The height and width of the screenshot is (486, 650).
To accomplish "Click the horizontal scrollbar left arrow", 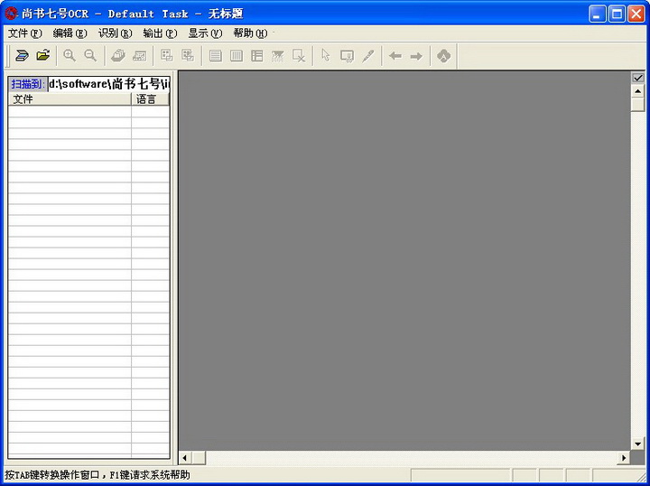I will [185, 458].
